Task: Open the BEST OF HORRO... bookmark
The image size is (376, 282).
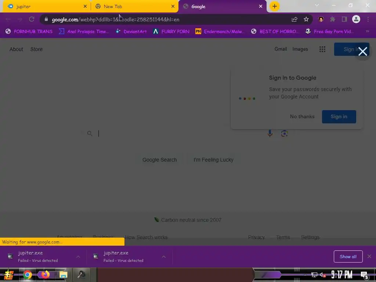Action: 275,32
